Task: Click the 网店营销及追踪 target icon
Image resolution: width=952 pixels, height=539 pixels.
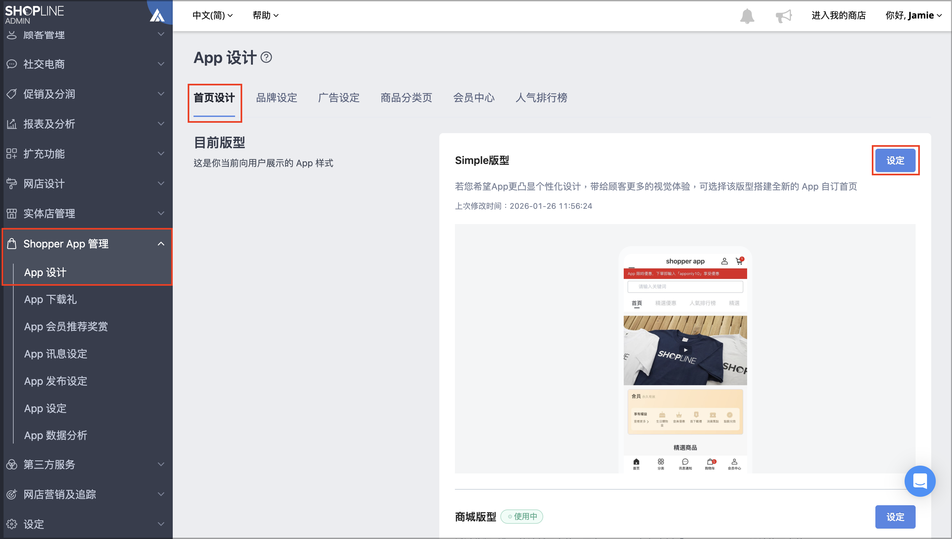Action: coord(12,494)
